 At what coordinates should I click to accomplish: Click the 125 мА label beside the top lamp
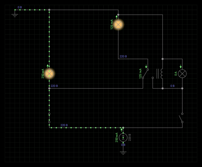point(112,24)
